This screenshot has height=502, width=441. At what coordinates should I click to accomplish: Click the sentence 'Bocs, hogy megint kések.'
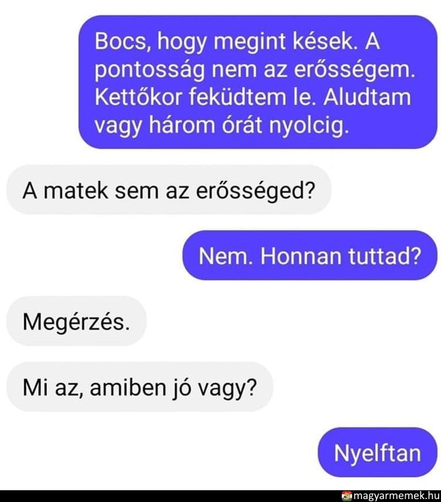[x=226, y=41]
